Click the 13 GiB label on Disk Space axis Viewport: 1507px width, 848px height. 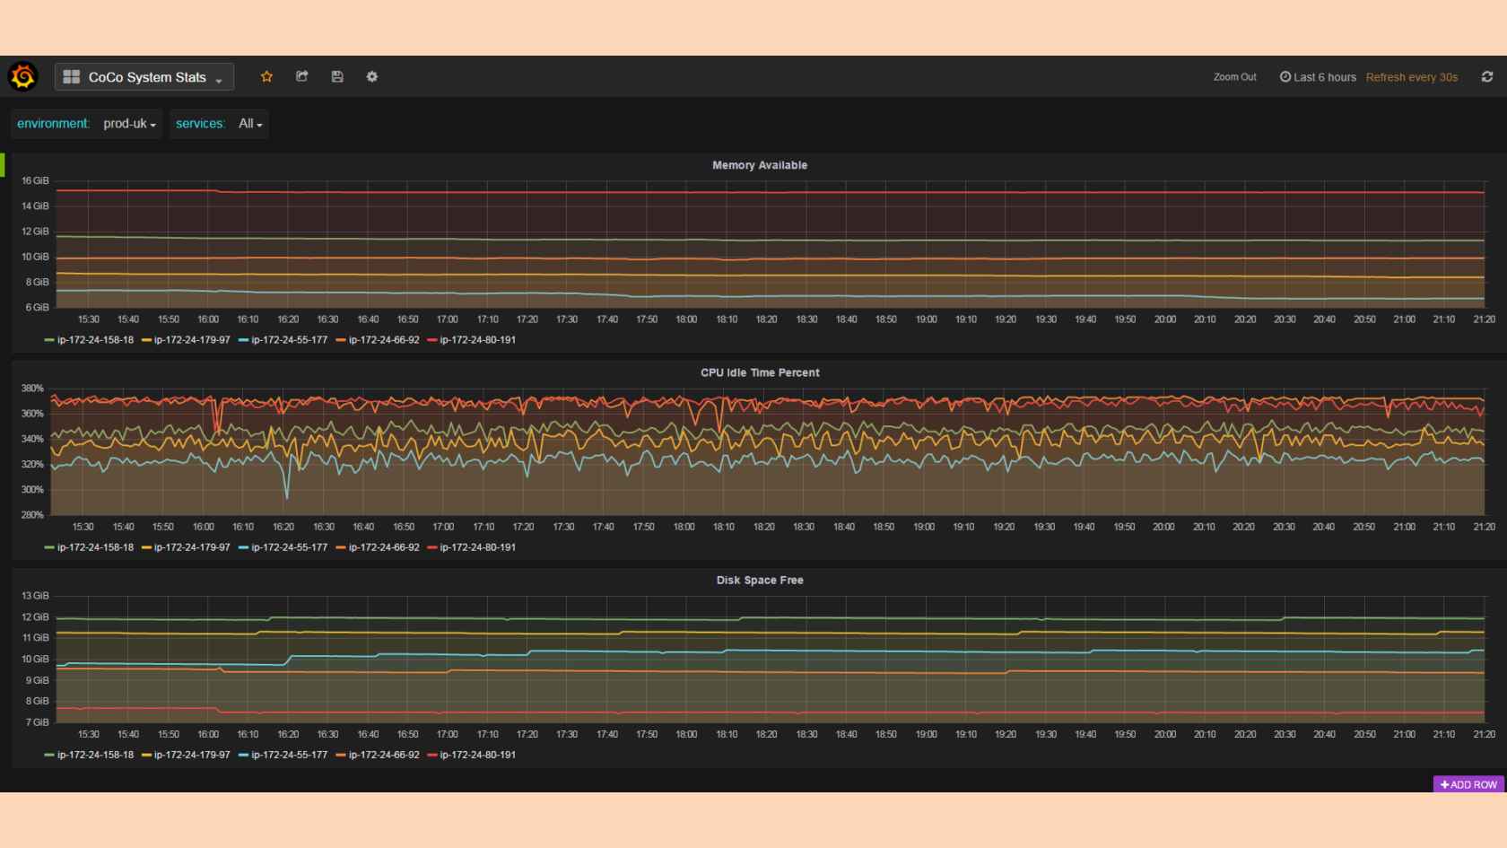(35, 596)
